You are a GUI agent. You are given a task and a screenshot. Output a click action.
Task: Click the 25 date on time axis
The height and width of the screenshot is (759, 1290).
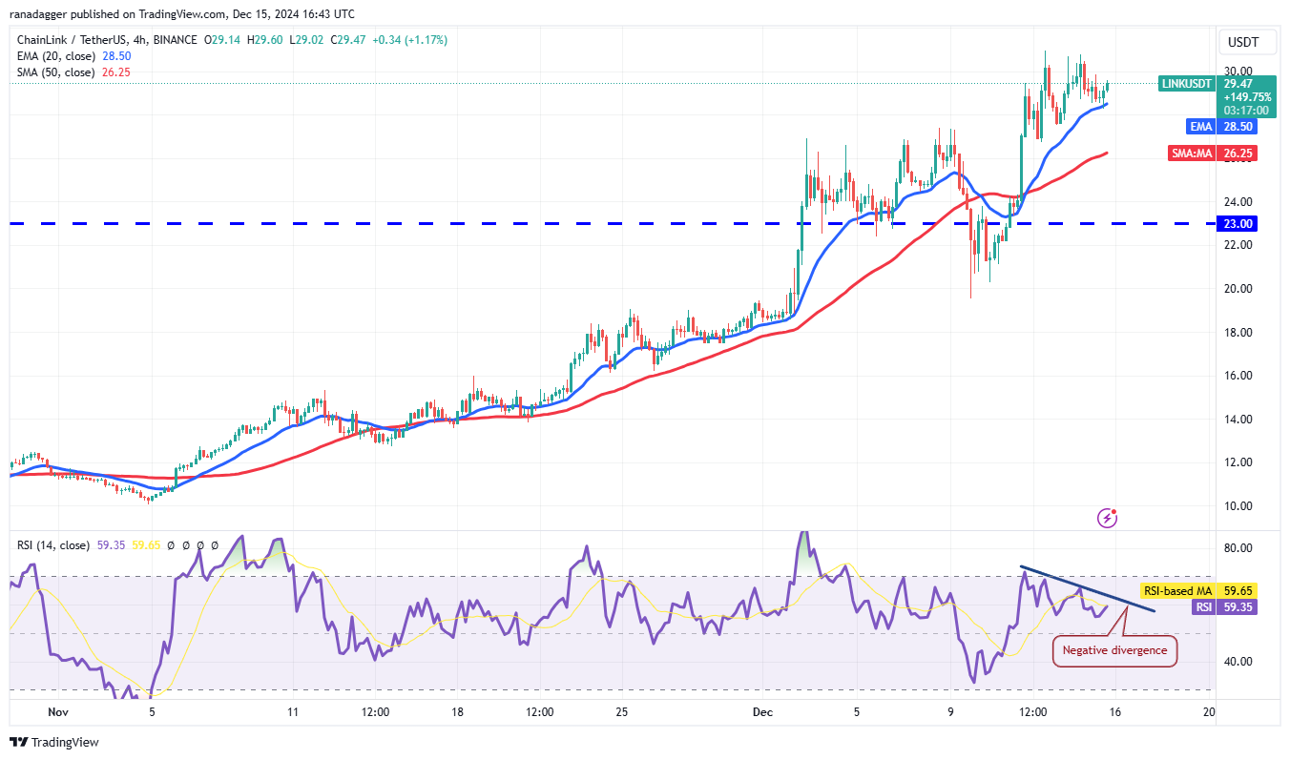click(621, 712)
